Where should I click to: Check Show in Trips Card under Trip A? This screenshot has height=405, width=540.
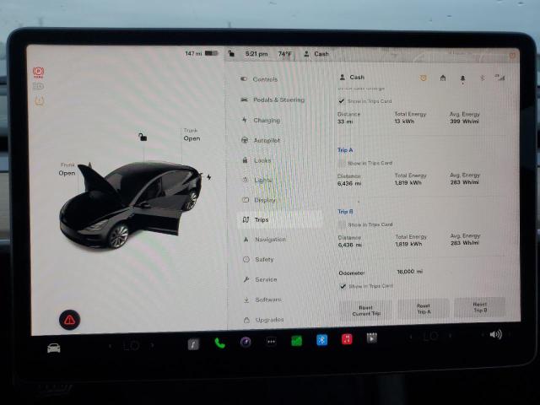coord(342,163)
